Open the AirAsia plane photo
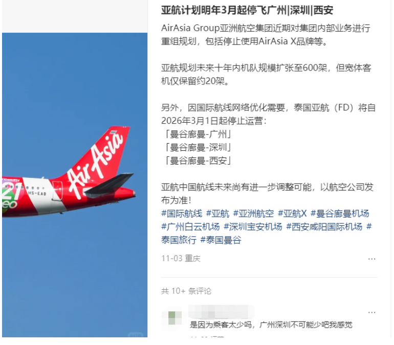The width and height of the screenshot is (394, 345). pos(75,185)
